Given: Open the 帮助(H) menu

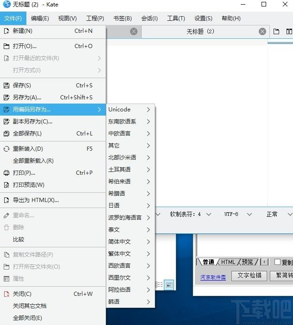Looking at the screenshot, I should pos(231,18).
